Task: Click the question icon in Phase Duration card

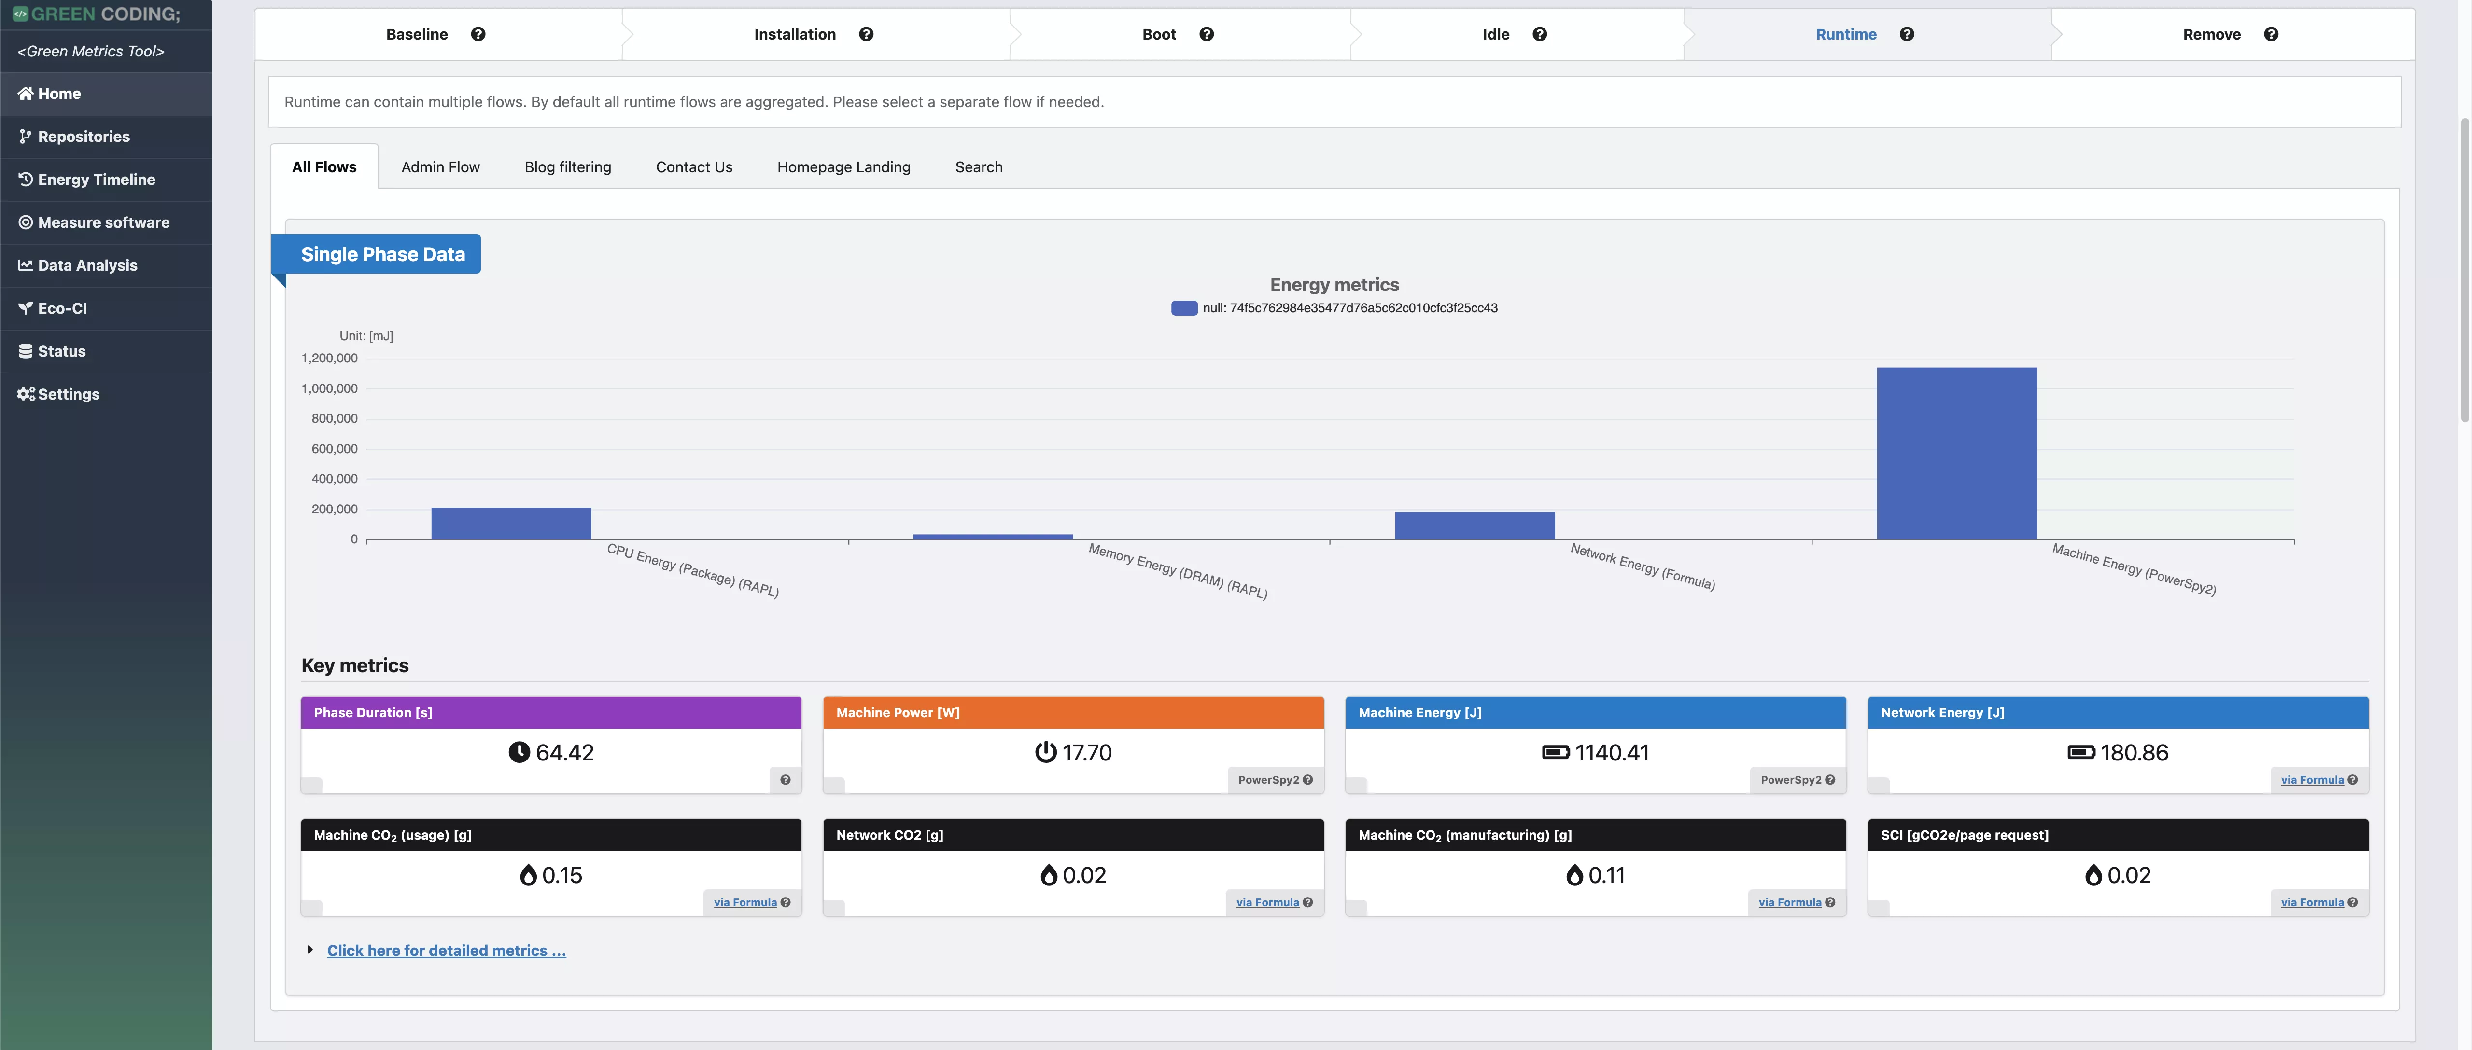Action: (785, 781)
